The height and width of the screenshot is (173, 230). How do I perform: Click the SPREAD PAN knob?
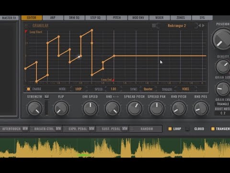157,109
